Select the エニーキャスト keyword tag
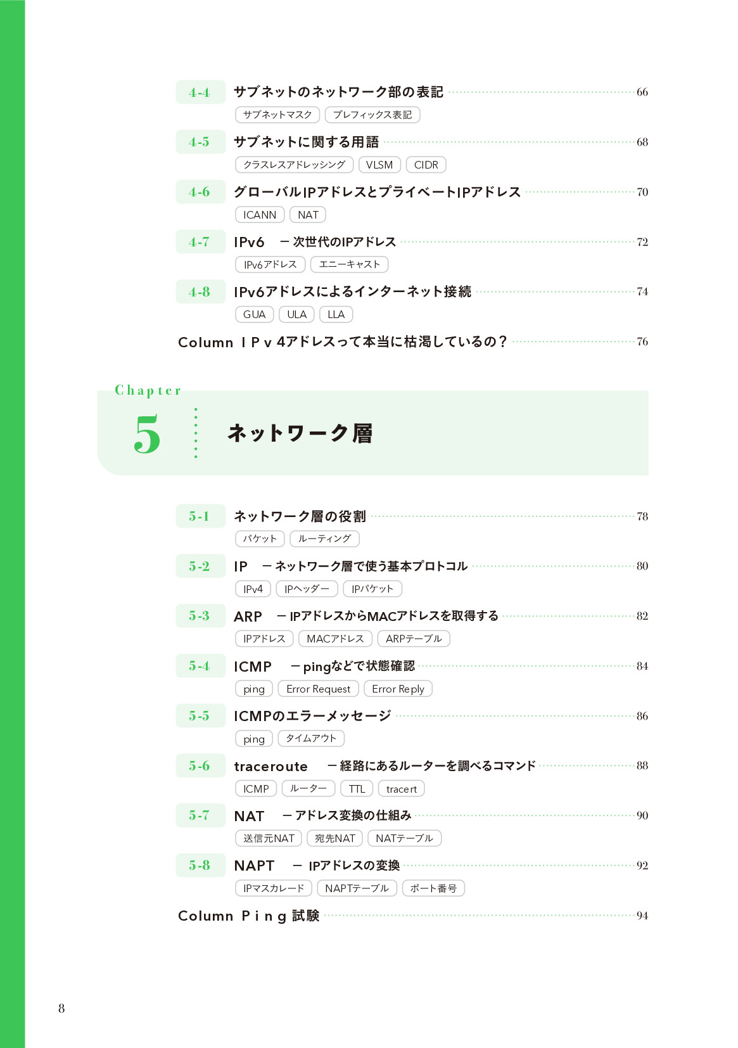The width and height of the screenshot is (738, 1048). point(349,264)
